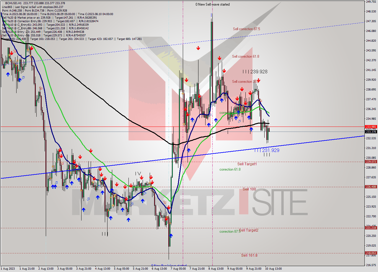Viewport: 378px width, 272px height.
Task: Select the 'Sell correction 61.8' label
Action: [246, 56]
